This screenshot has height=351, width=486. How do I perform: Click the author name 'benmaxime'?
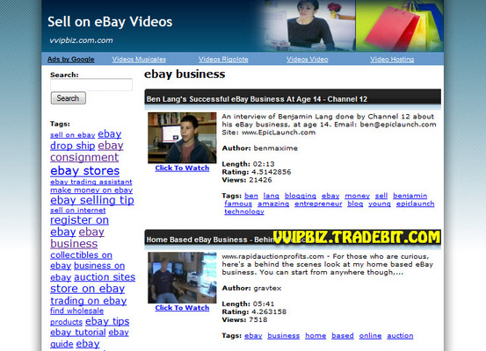[x=276, y=148]
